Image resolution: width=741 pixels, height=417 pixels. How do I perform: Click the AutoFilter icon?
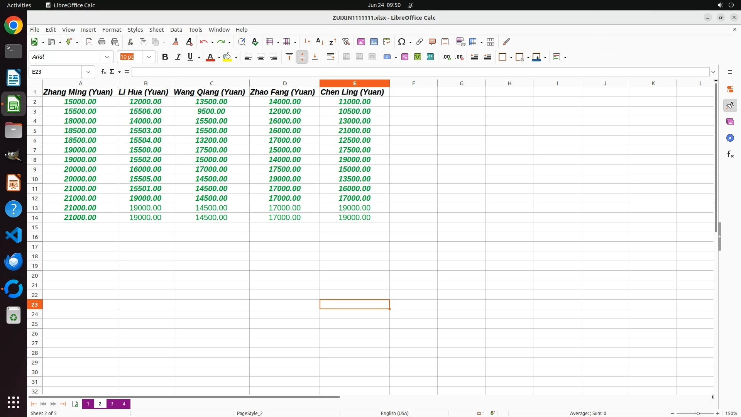coord(346,42)
